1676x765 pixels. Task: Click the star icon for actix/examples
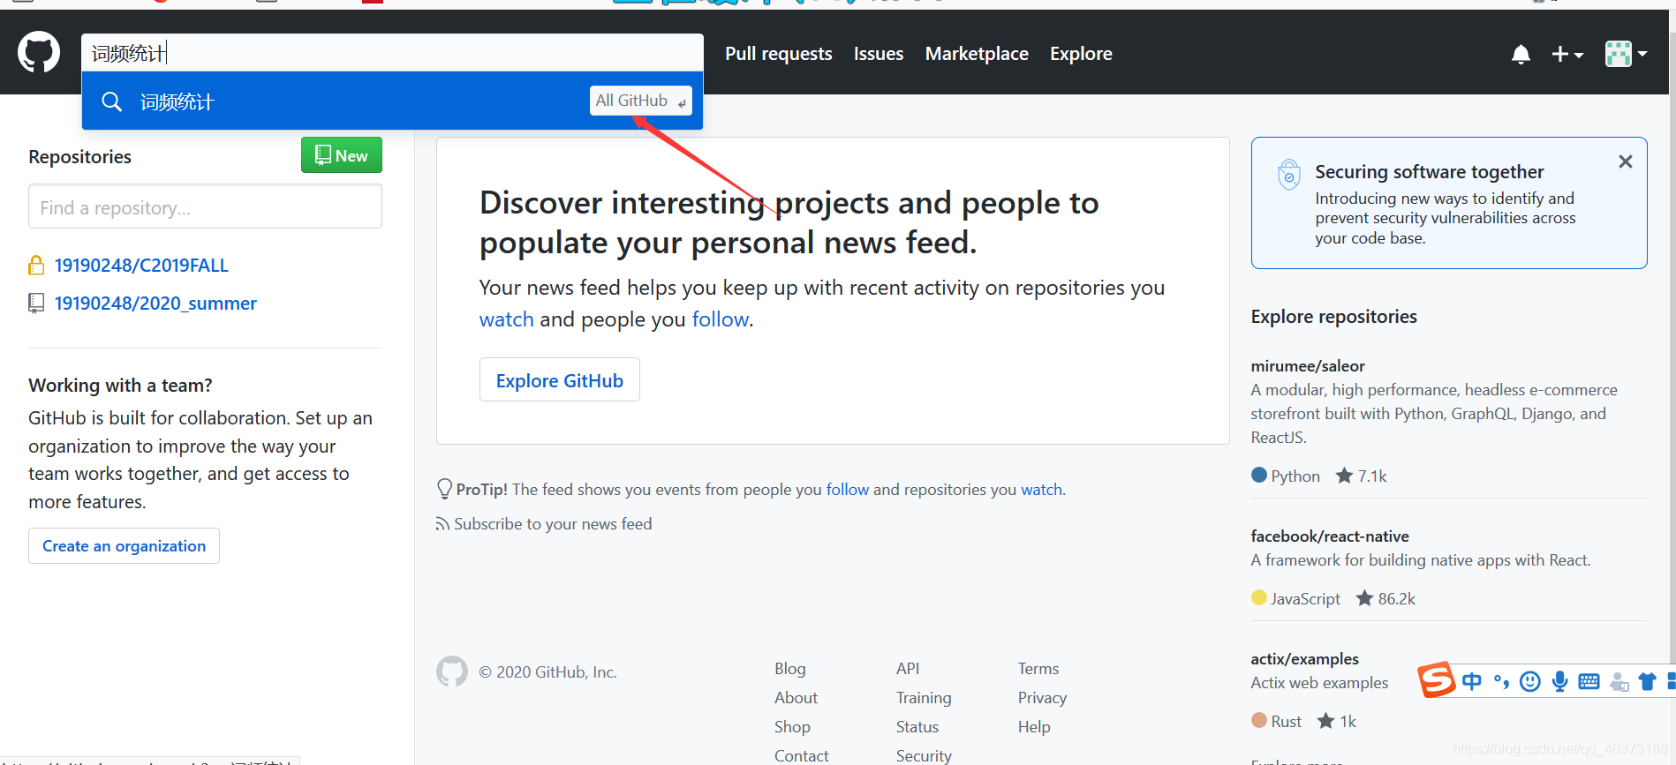click(1325, 721)
